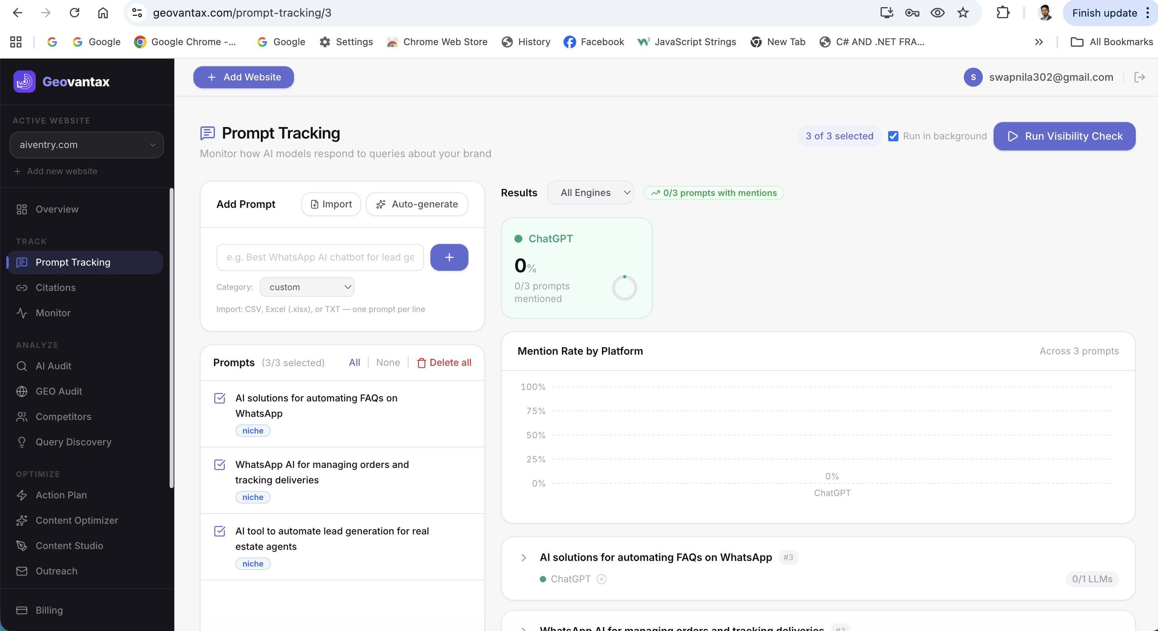
Task: Click the logout icon next to email
Action: click(1139, 77)
